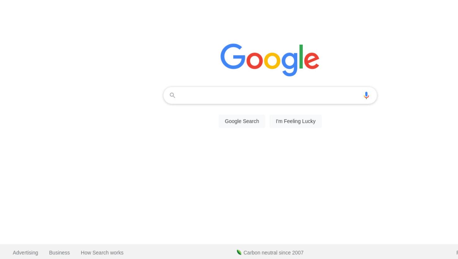The height and width of the screenshot is (259, 458).
Task: Click the I'm Feeling Lucky button
Action: pos(296,121)
